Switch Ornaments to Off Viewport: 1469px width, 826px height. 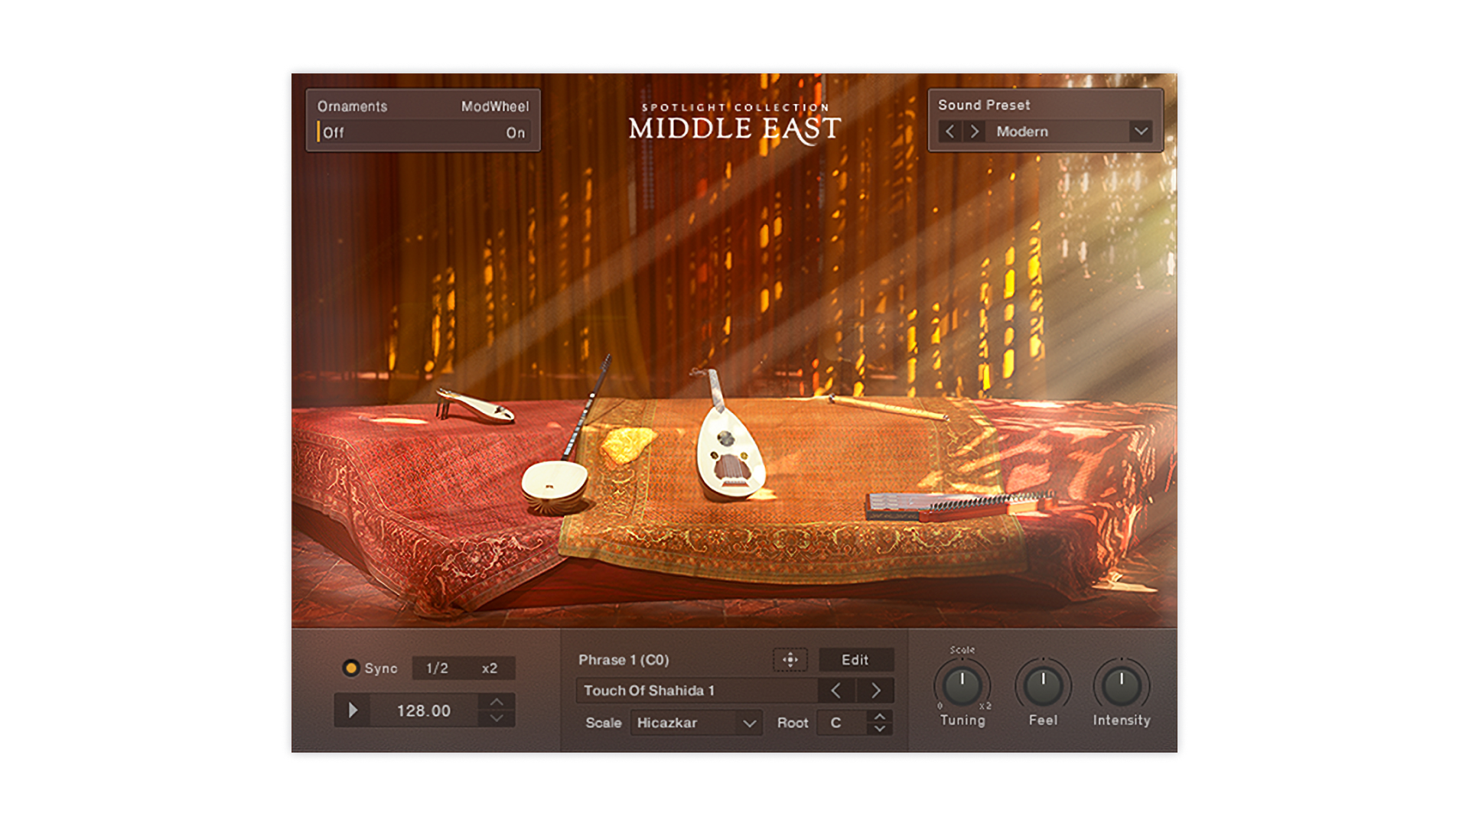334,132
